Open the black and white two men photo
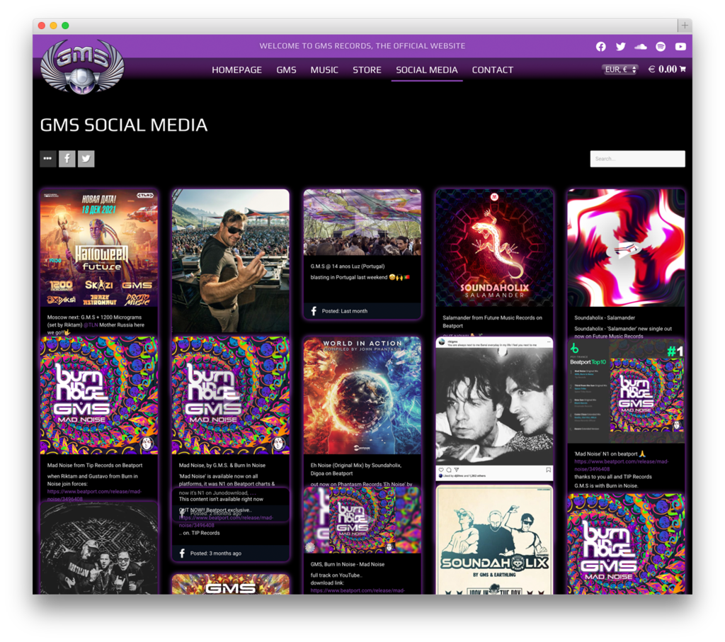The width and height of the screenshot is (725, 642). [494, 409]
